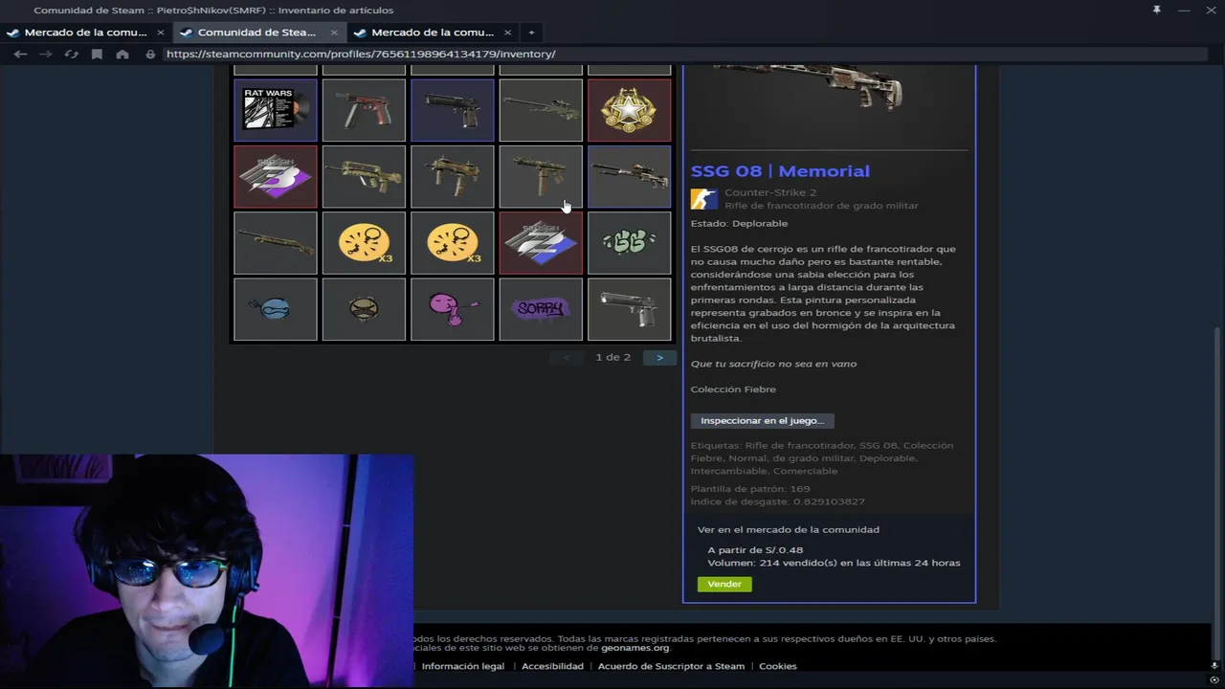The height and width of the screenshot is (689, 1225).
Task: Open a new tab with the plus button
Action: tap(532, 33)
